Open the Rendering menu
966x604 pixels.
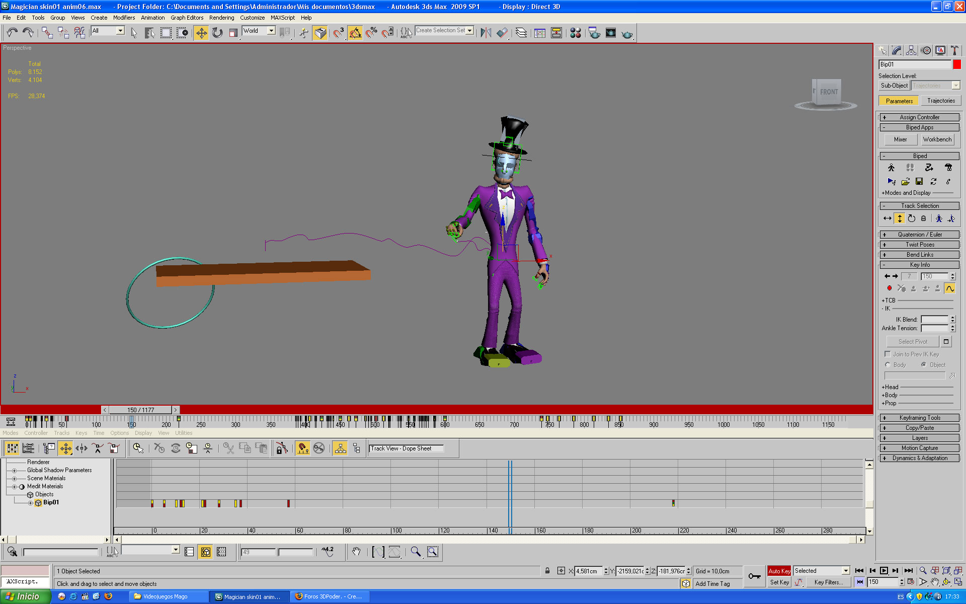pyautogui.click(x=221, y=18)
